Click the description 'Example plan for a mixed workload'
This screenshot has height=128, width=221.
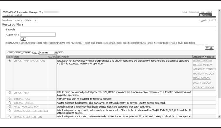pos(103,107)
